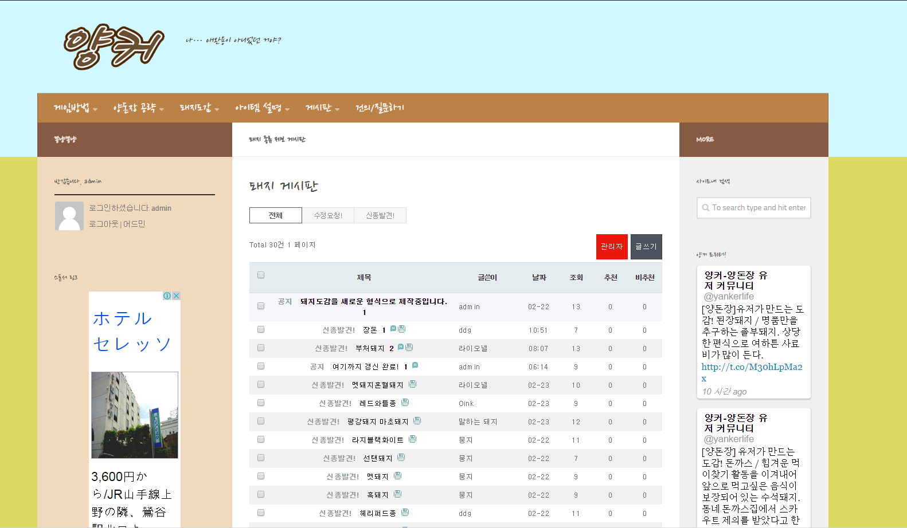907x528 pixels.
Task: Expand the 게임방법 dropdown menu
Action: [x=75, y=108]
